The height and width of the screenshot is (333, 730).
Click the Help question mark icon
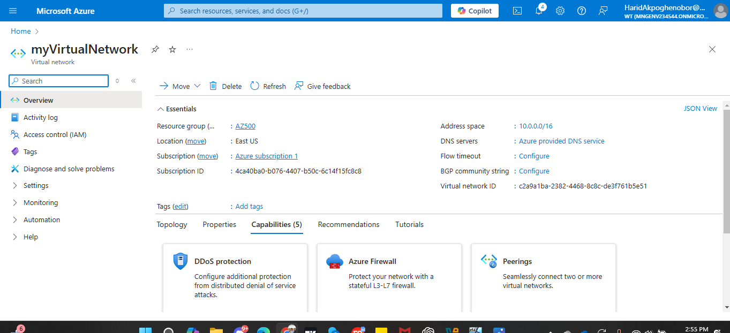pos(581,10)
